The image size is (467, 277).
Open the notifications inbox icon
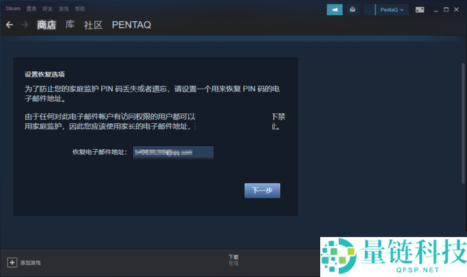click(352, 10)
